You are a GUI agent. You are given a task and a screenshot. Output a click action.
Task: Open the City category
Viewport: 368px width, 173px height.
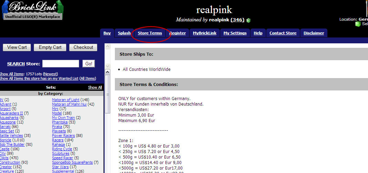coord(3,153)
